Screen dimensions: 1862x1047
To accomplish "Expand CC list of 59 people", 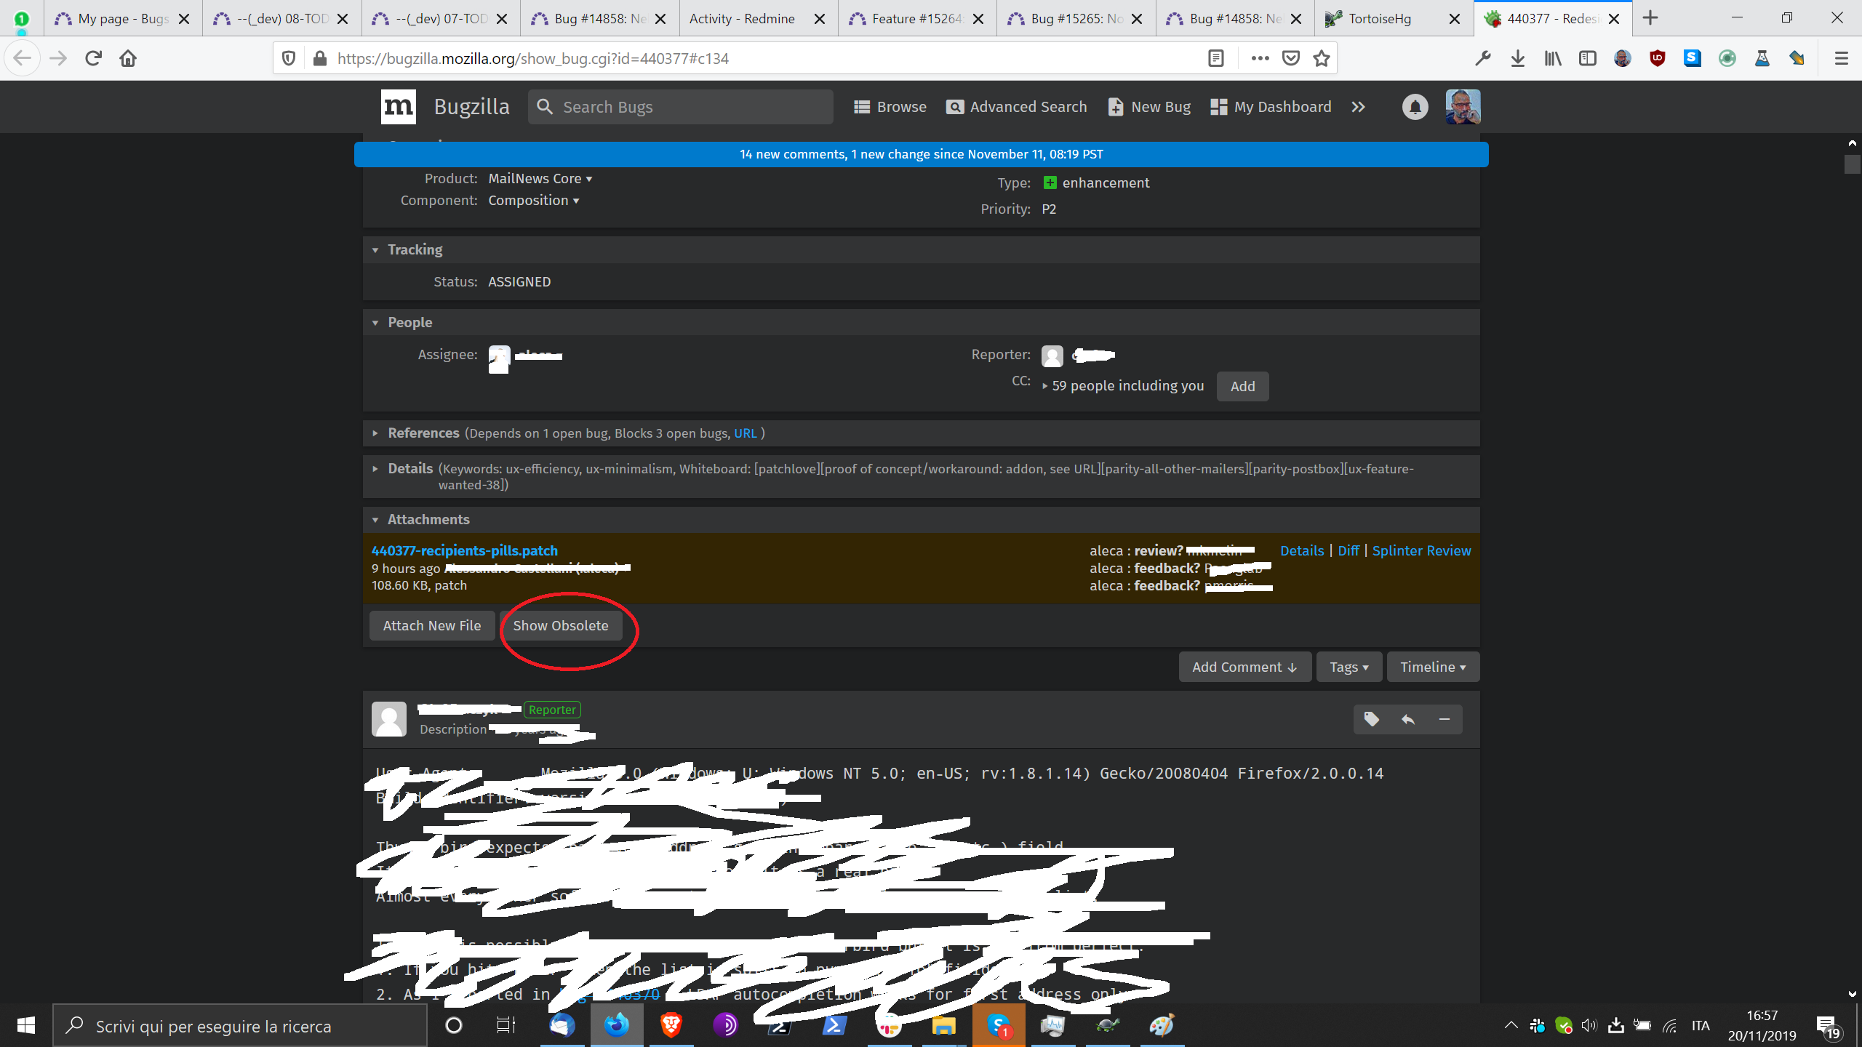I will click(1124, 386).
